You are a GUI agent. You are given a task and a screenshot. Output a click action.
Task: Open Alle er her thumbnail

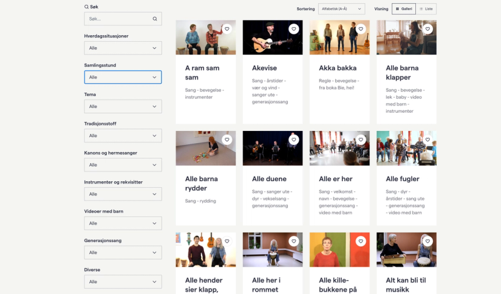(x=339, y=149)
